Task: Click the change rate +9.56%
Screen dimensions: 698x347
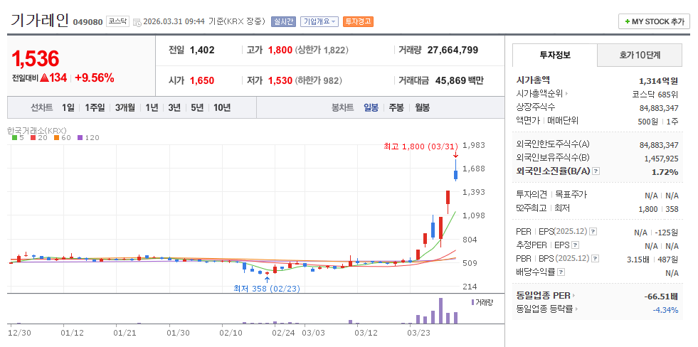Action: click(95, 78)
